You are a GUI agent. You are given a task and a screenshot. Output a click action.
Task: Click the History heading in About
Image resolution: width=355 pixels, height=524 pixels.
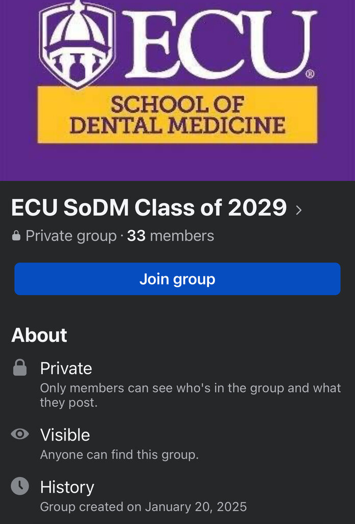(x=67, y=487)
